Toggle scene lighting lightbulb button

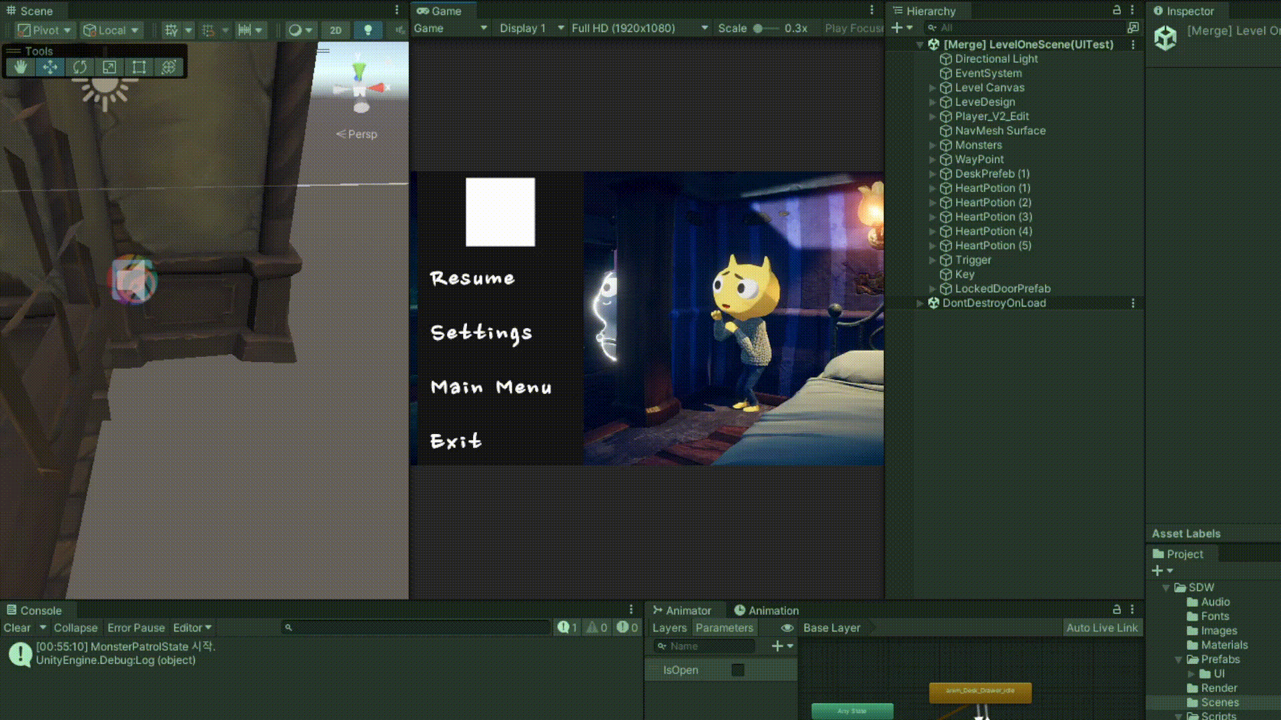point(368,30)
